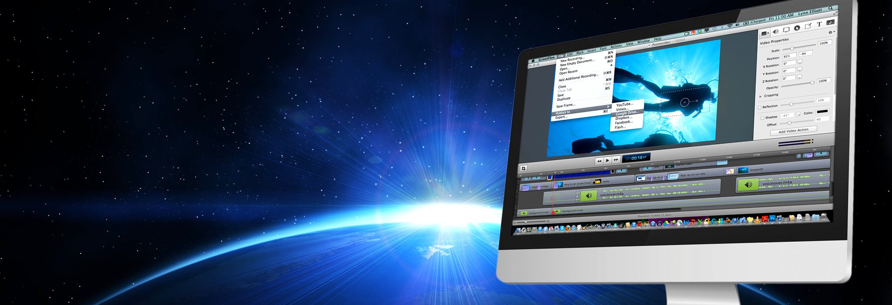The width and height of the screenshot is (892, 305).
Task: Open the Mark menu
Action: [580, 53]
